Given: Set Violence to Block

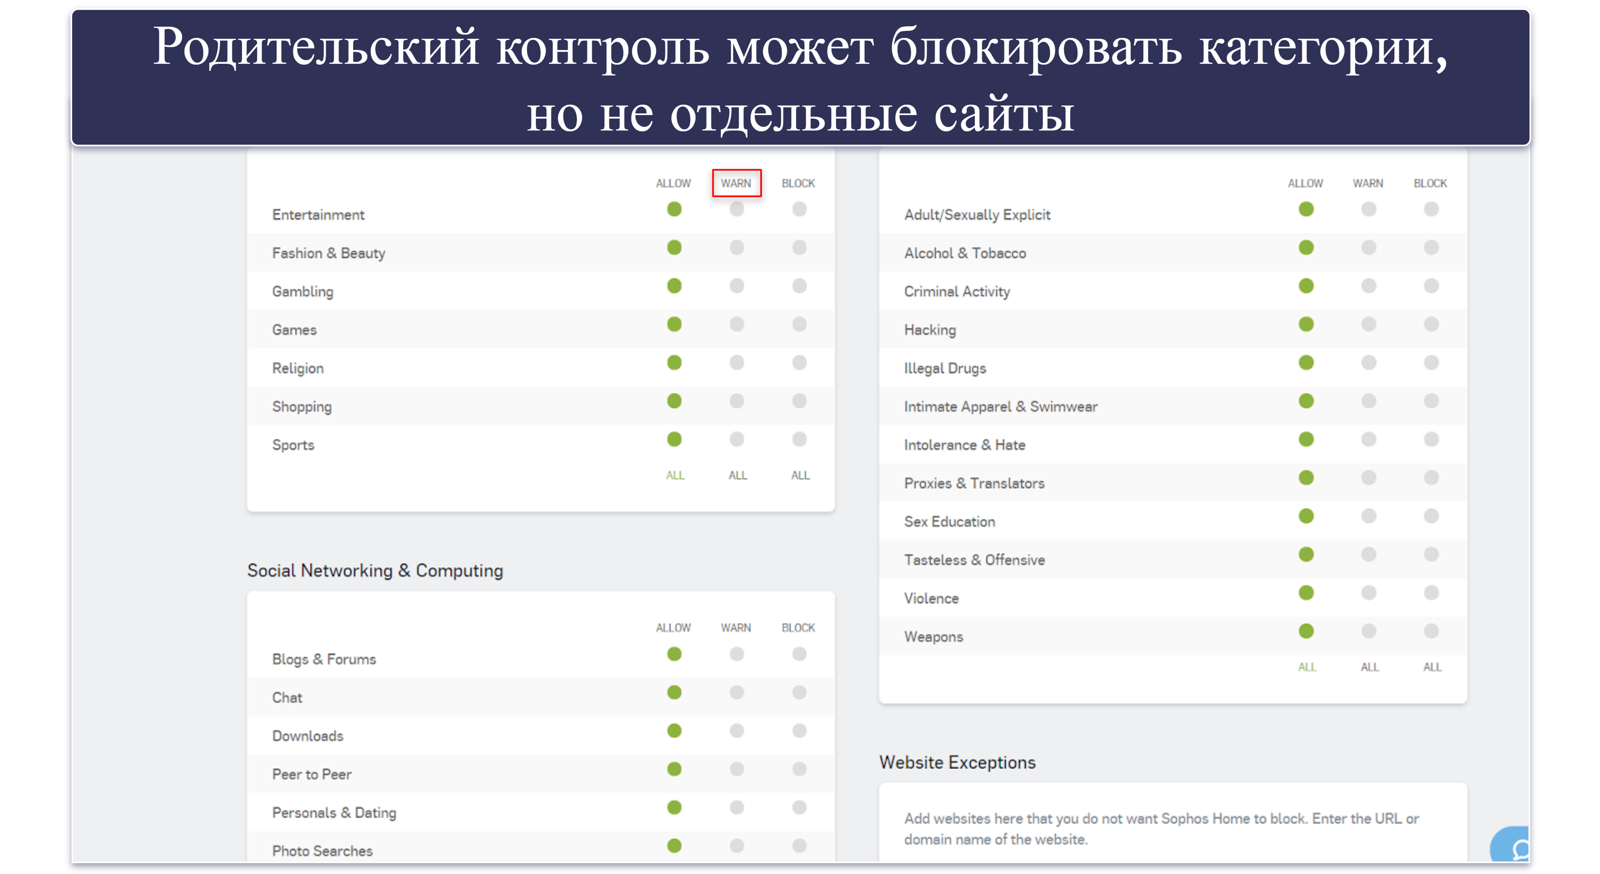Looking at the screenshot, I should [1431, 593].
